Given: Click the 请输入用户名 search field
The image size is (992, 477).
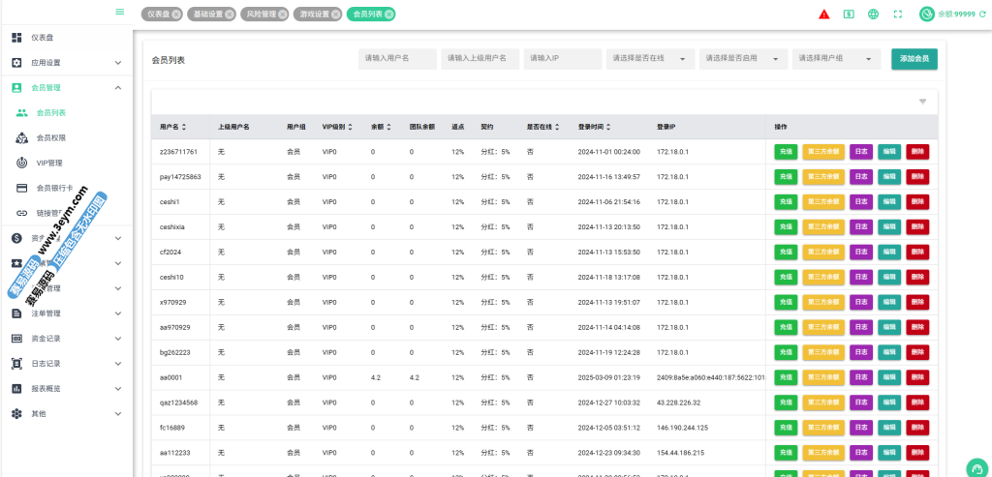Looking at the screenshot, I should pyautogui.click(x=397, y=59).
